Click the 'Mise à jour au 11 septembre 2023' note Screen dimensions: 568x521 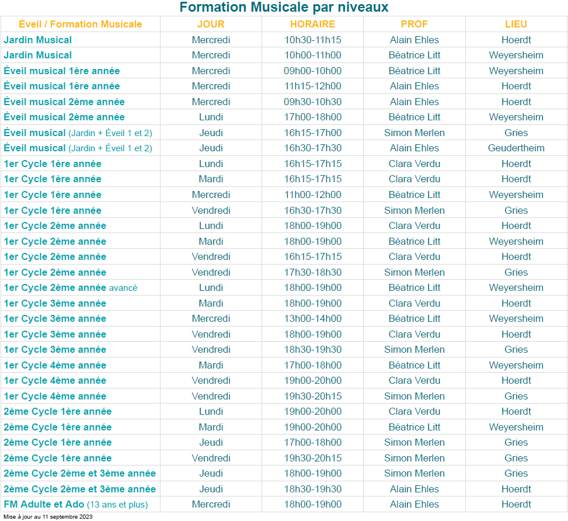(x=48, y=517)
